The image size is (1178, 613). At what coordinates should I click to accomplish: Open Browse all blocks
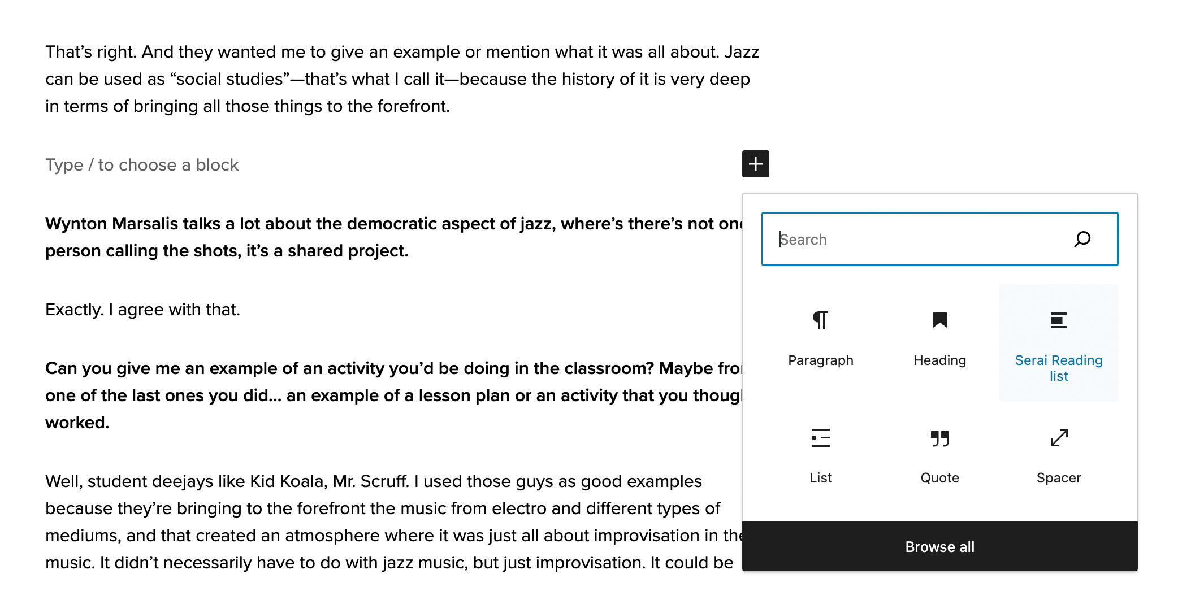[939, 546]
